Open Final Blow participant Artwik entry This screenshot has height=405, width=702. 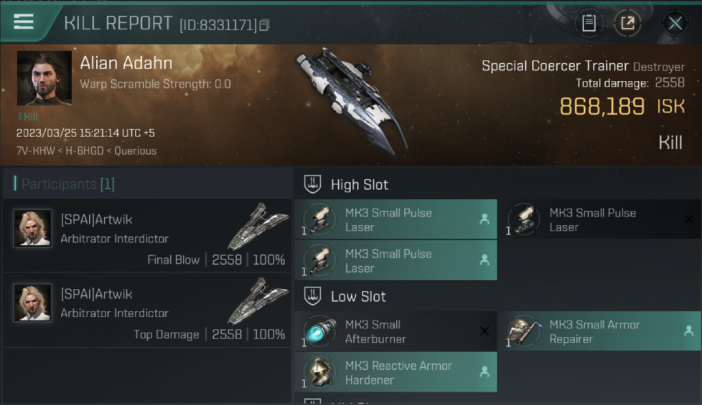coord(147,235)
